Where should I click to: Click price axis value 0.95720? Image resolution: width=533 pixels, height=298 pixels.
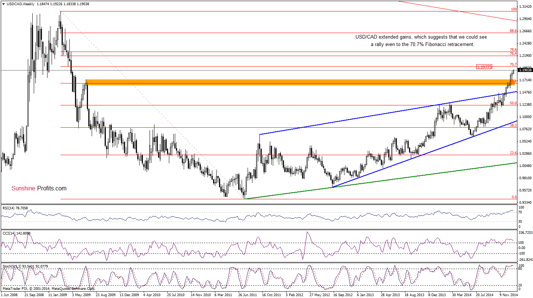pyautogui.click(x=526, y=190)
